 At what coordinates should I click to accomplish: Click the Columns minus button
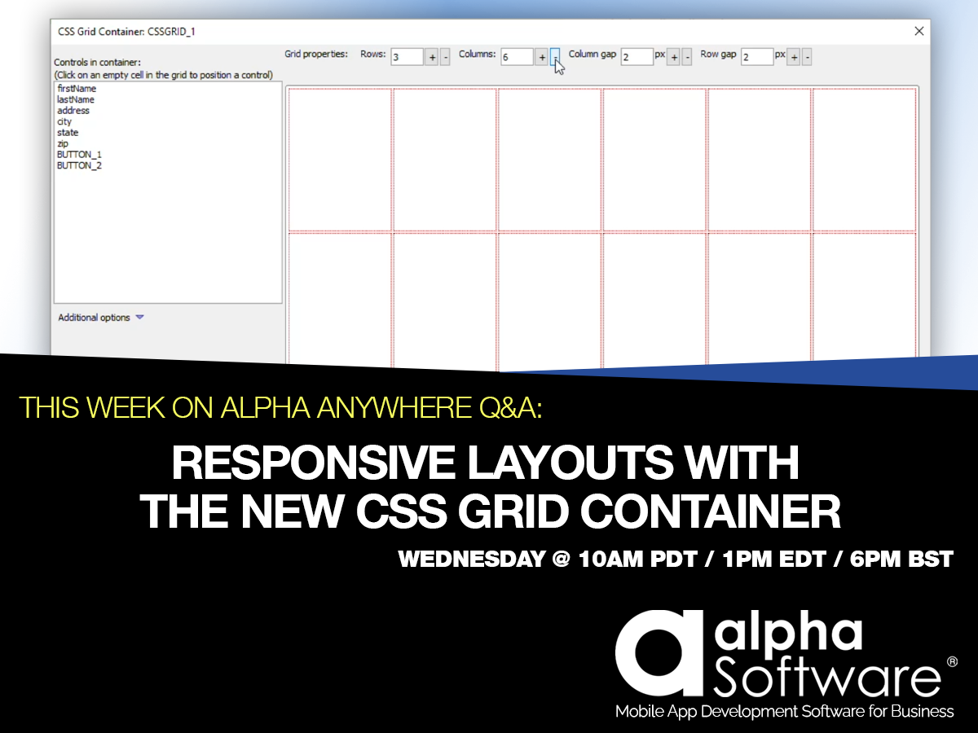(555, 57)
